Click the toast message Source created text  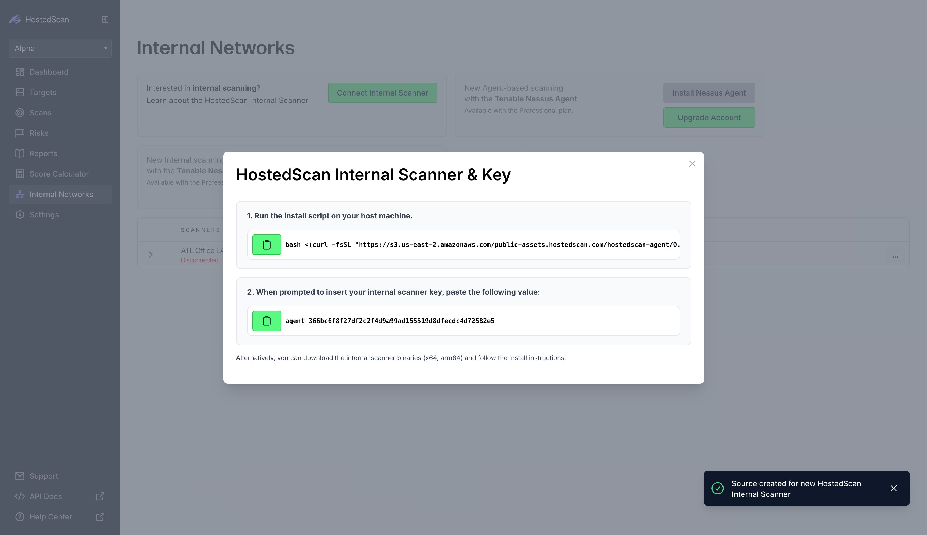pyautogui.click(x=796, y=489)
